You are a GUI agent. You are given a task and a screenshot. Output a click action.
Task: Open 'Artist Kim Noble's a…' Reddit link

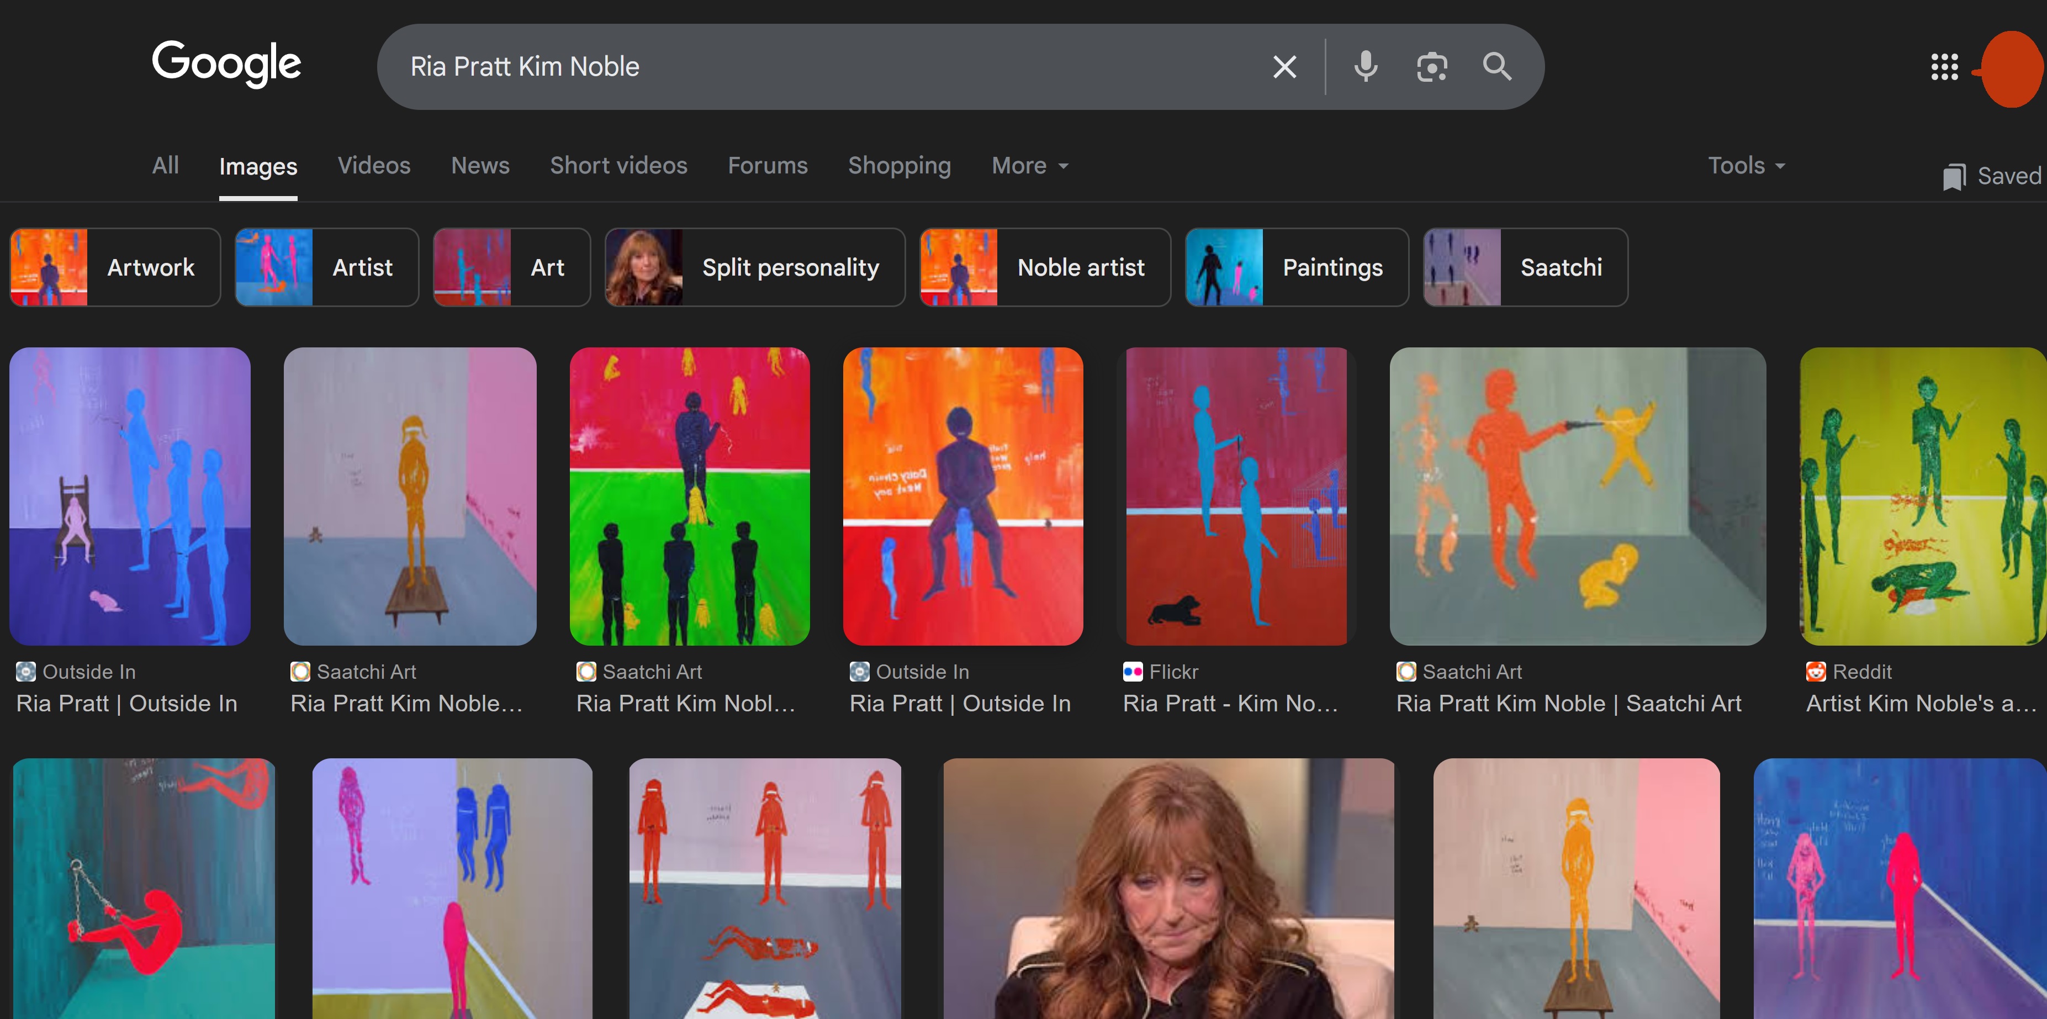pos(1921,704)
